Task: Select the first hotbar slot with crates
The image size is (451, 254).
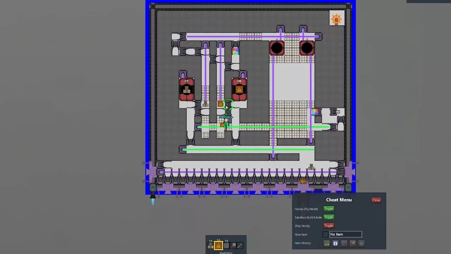Action: [211, 246]
